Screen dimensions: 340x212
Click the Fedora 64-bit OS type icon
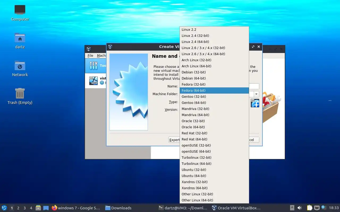(255, 103)
